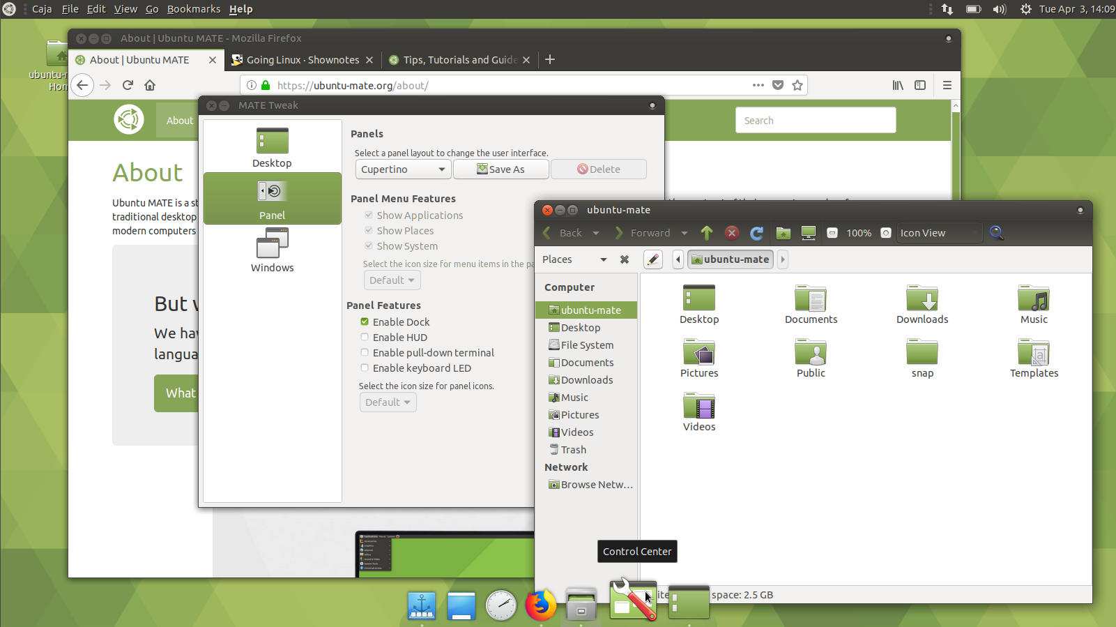
Task: Switch to the Tips, Tutorials and Guides tab
Action: click(460, 60)
